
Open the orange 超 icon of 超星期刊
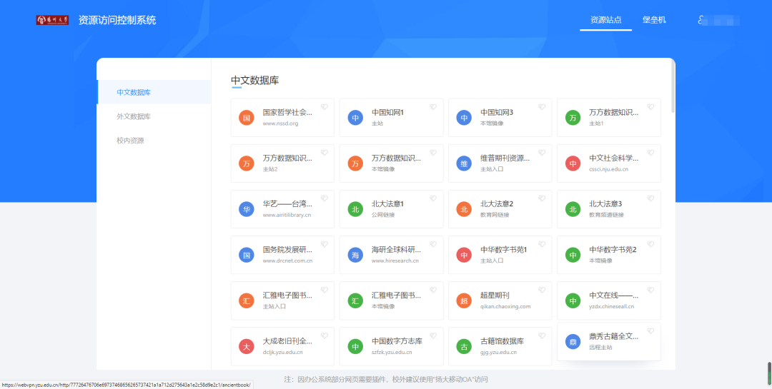[x=464, y=300]
